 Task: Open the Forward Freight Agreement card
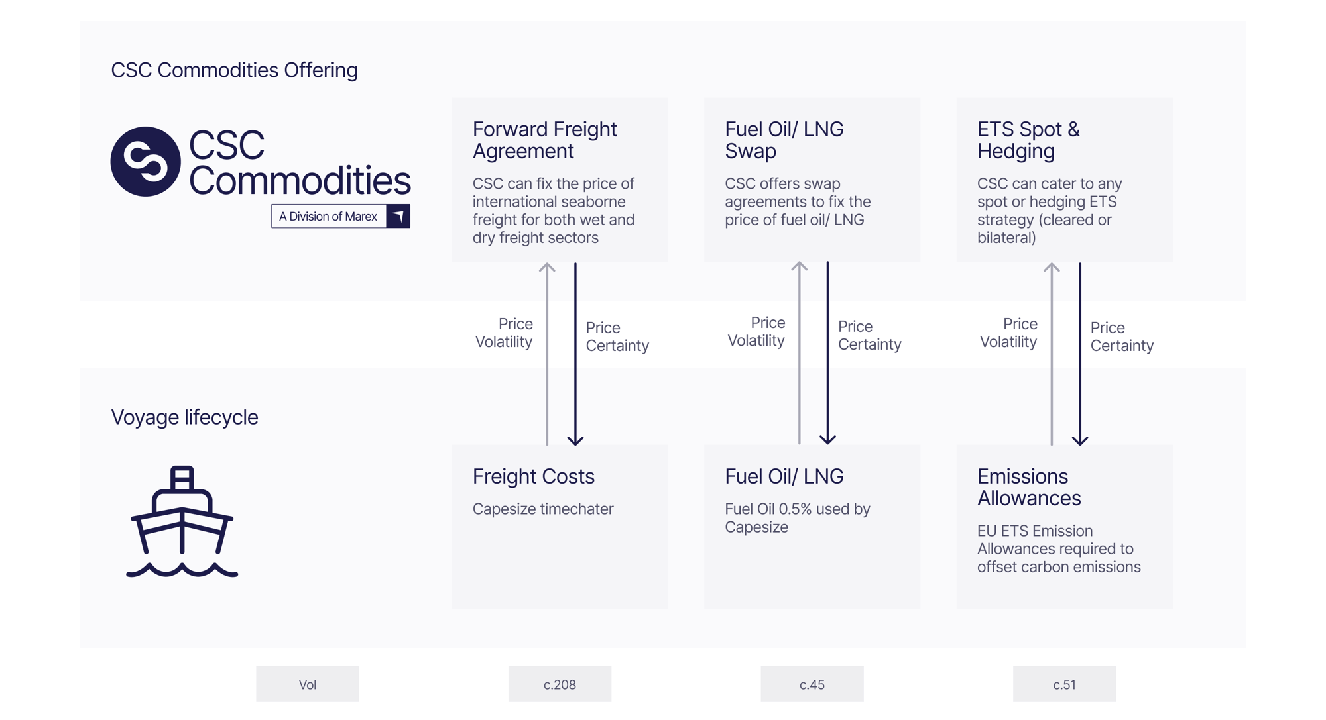pyautogui.click(x=560, y=180)
